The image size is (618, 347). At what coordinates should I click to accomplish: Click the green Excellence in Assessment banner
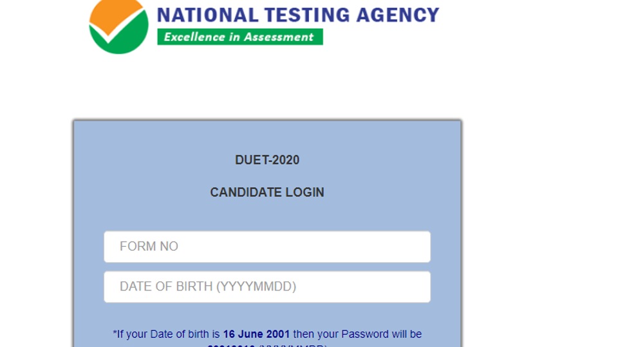[240, 37]
